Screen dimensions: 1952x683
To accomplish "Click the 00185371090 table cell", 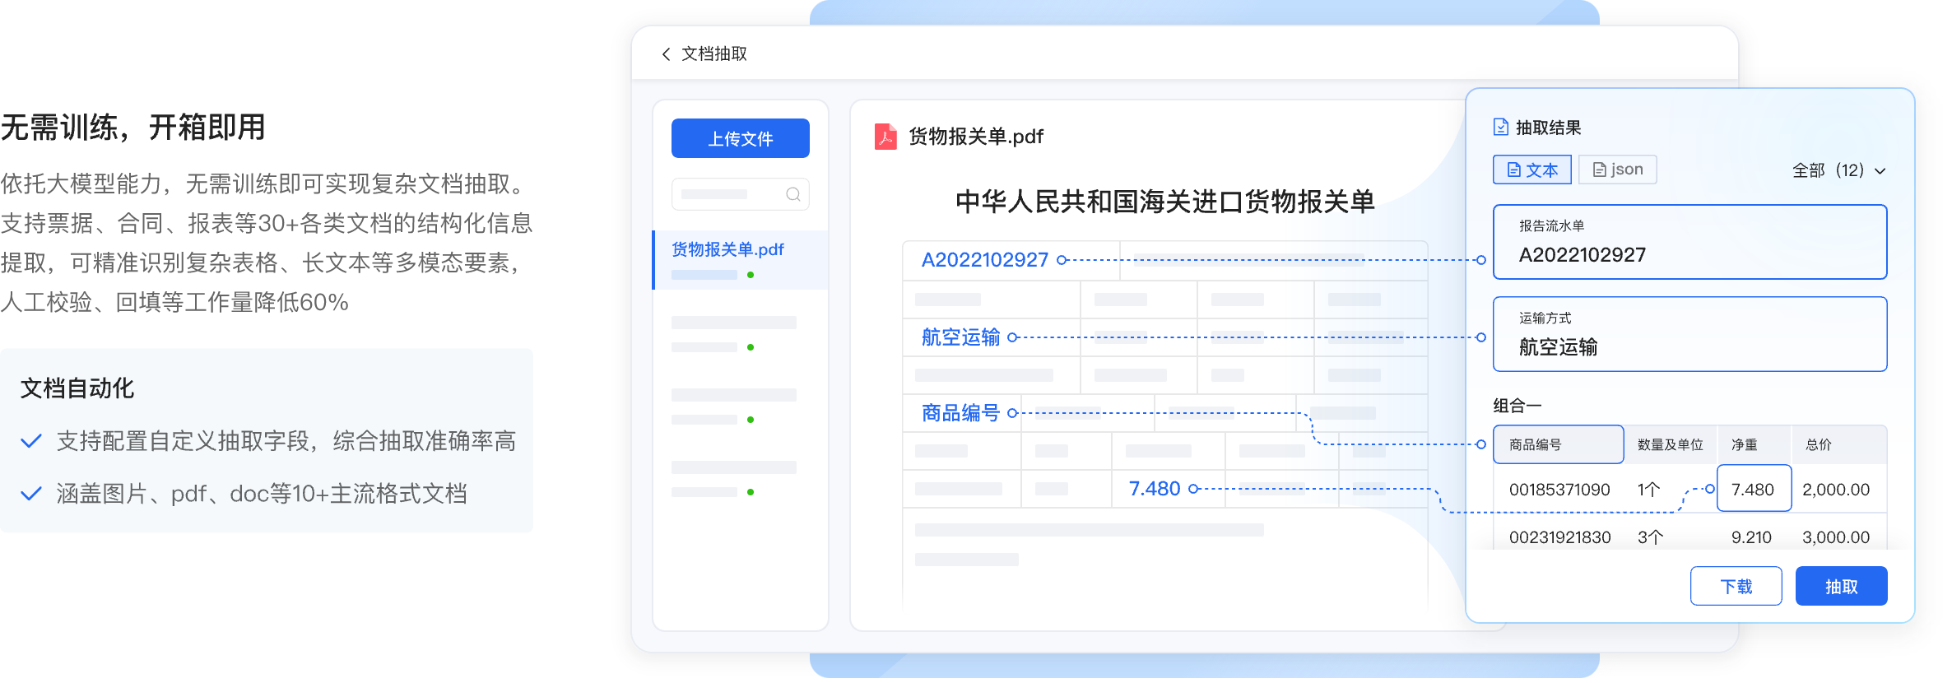I will pyautogui.click(x=1559, y=490).
